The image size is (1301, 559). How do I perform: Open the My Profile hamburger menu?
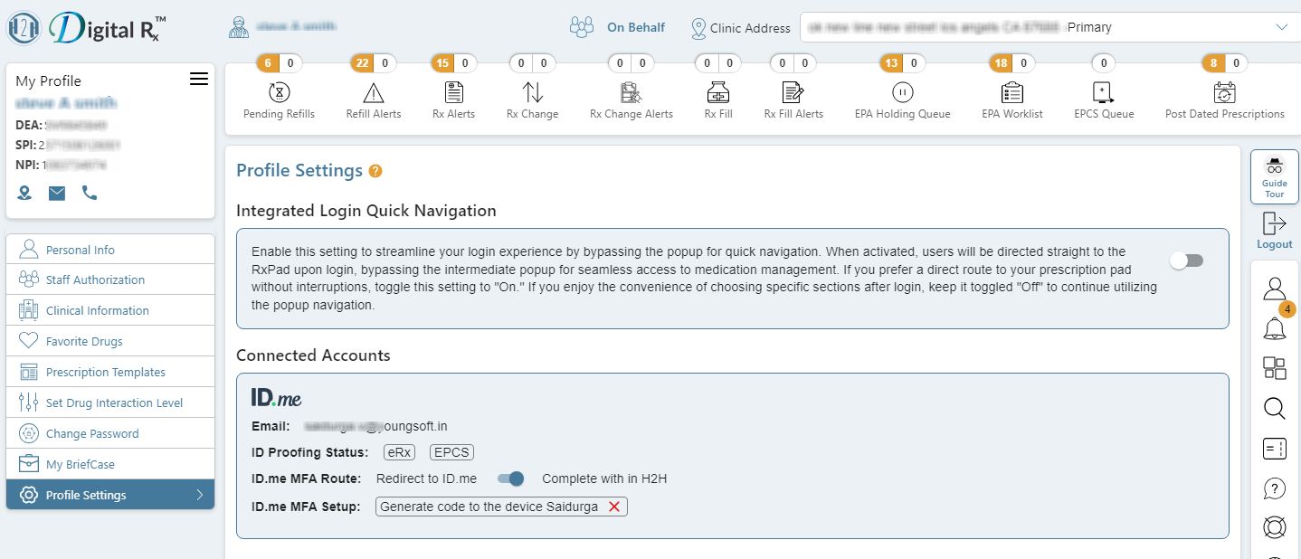pyautogui.click(x=199, y=80)
